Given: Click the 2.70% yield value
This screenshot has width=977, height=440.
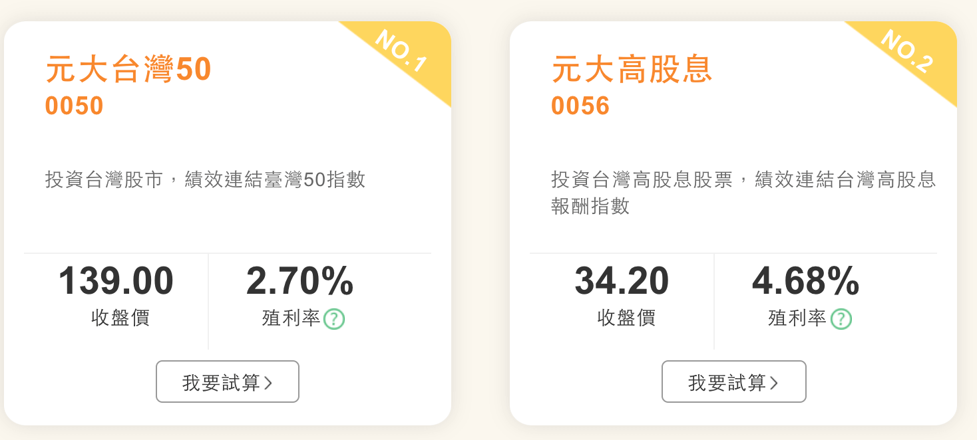Looking at the screenshot, I should [x=300, y=281].
